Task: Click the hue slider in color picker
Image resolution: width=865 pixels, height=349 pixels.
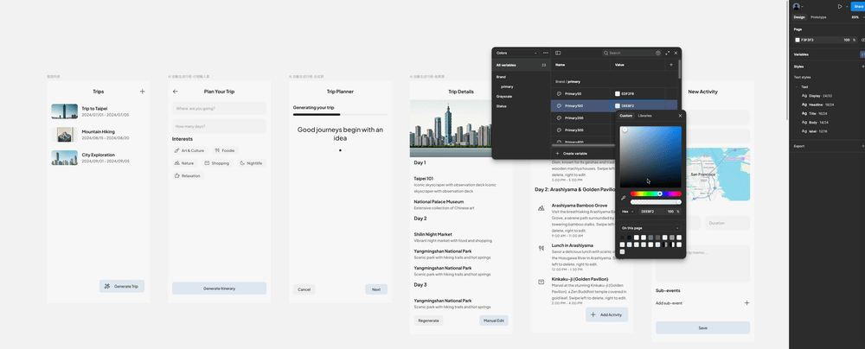Action: [656, 194]
